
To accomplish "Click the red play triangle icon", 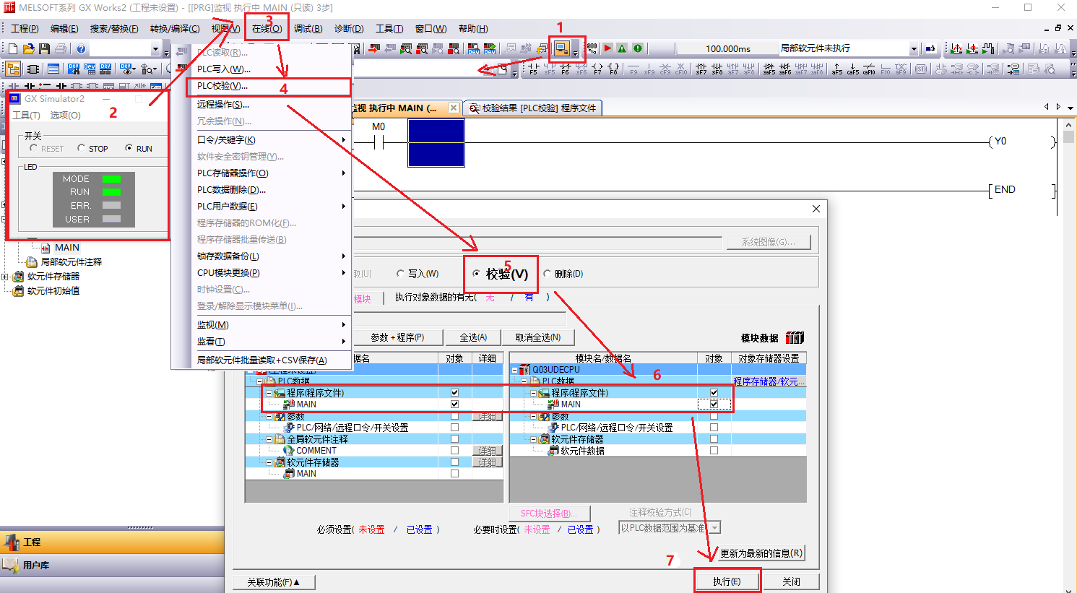I will 607,48.
